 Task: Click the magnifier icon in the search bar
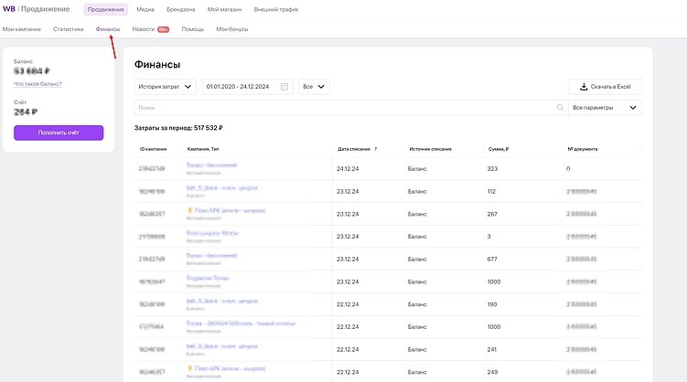560,107
